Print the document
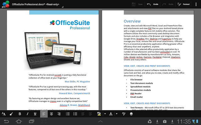This screenshot has width=201, height=125. [131, 114]
